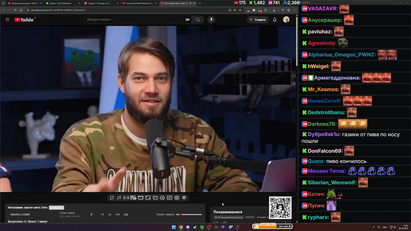
Task: Open browser home page button
Action: point(21,10)
